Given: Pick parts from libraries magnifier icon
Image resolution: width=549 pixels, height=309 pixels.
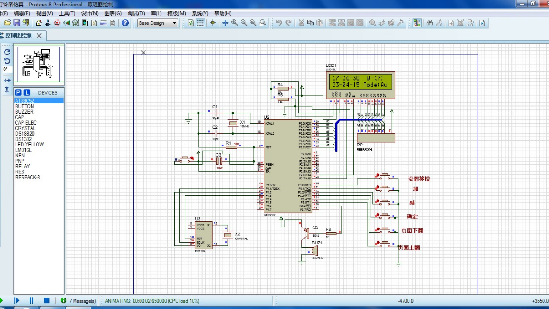Looking at the screenshot, I should tap(372, 23).
